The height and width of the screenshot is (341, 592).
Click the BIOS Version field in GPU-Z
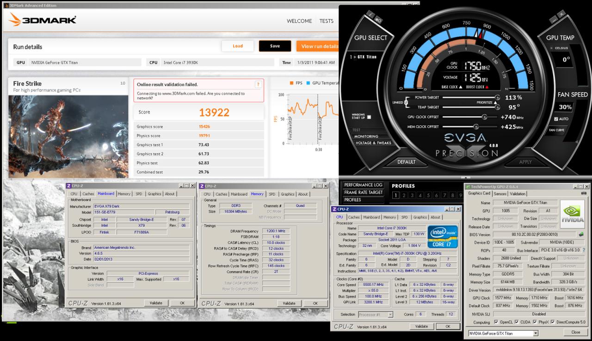click(534, 235)
